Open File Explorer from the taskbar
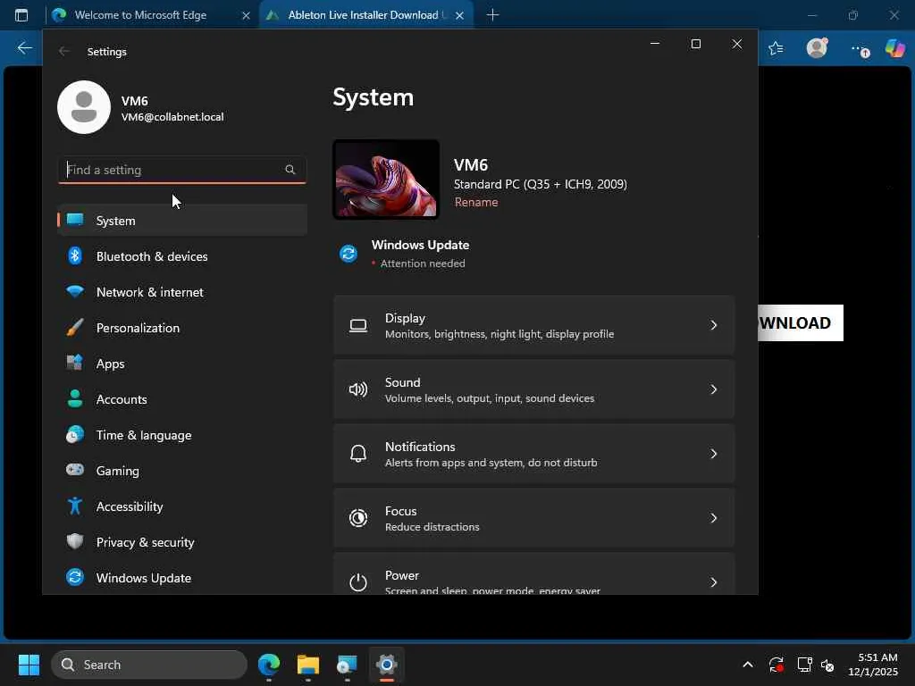This screenshot has width=915, height=686. coord(308,665)
